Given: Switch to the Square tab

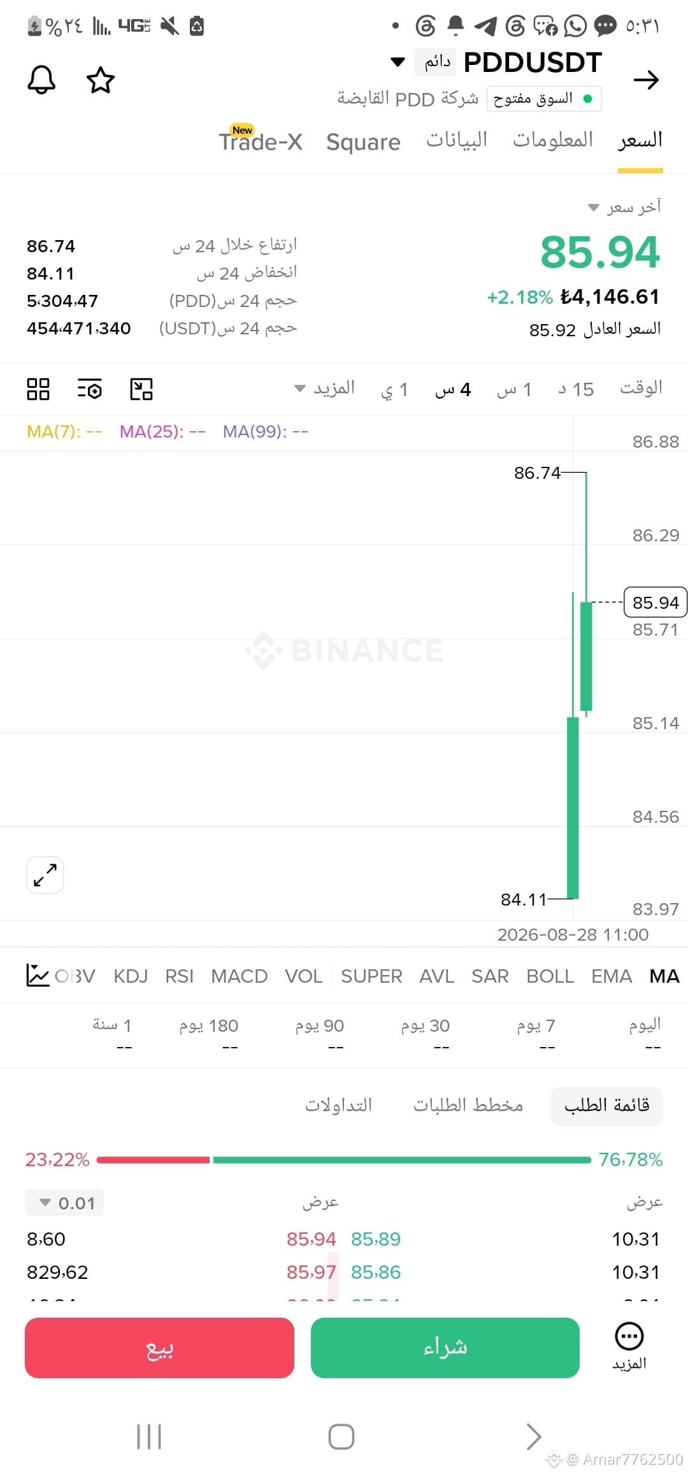Looking at the screenshot, I should pyautogui.click(x=363, y=141).
